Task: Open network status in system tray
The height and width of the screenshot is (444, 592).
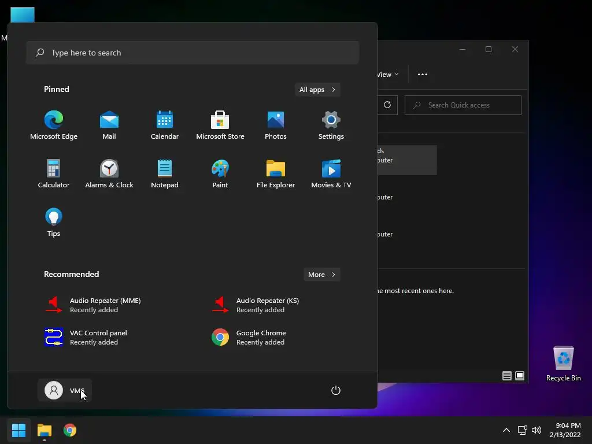Action: click(x=522, y=430)
